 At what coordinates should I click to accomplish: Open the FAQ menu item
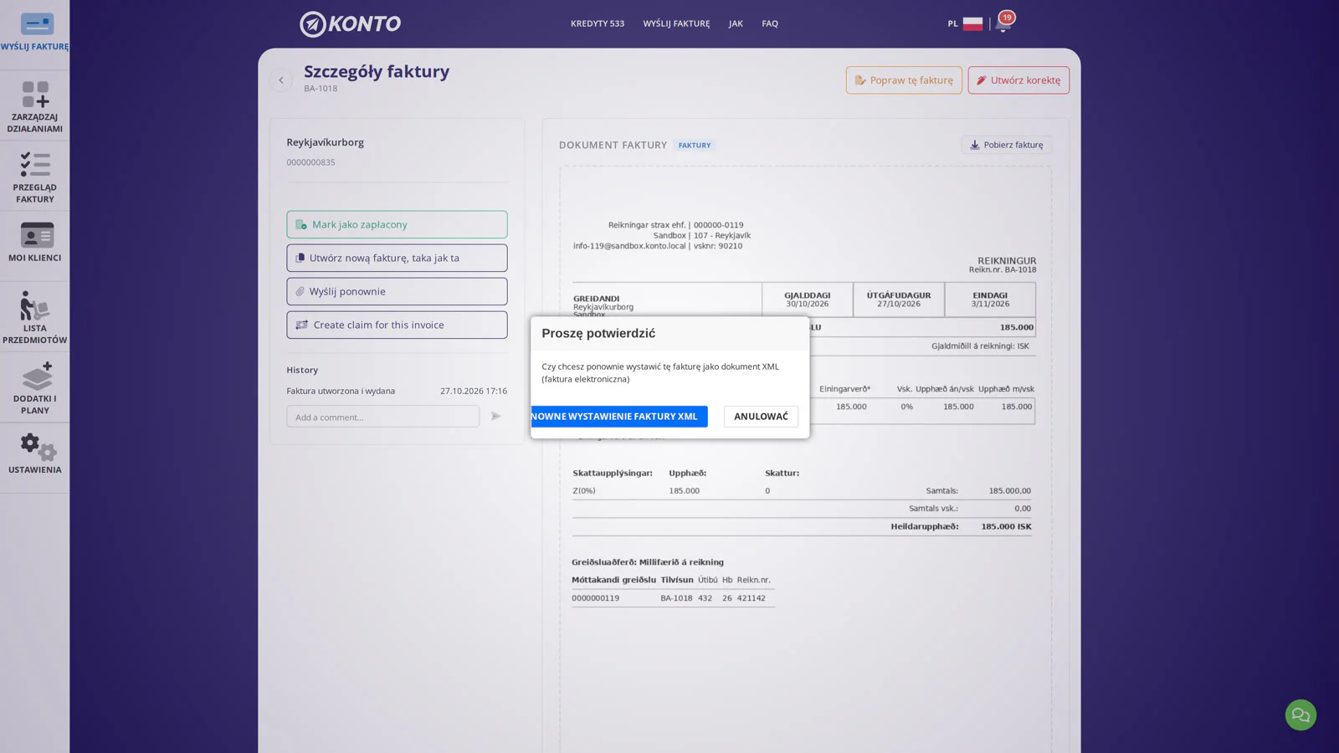(x=770, y=23)
